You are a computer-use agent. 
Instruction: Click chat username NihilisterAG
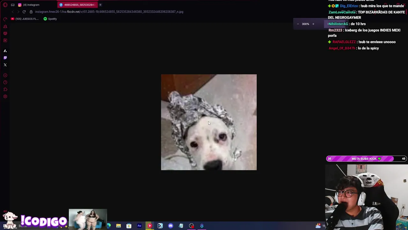tap(338, 24)
